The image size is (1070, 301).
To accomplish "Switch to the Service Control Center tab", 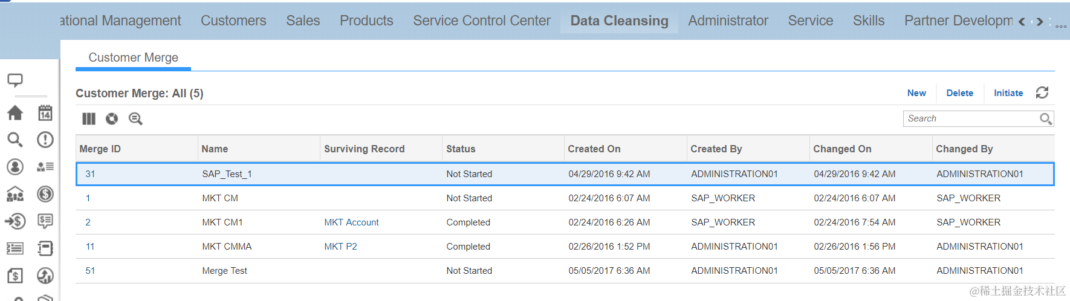I will [x=482, y=21].
